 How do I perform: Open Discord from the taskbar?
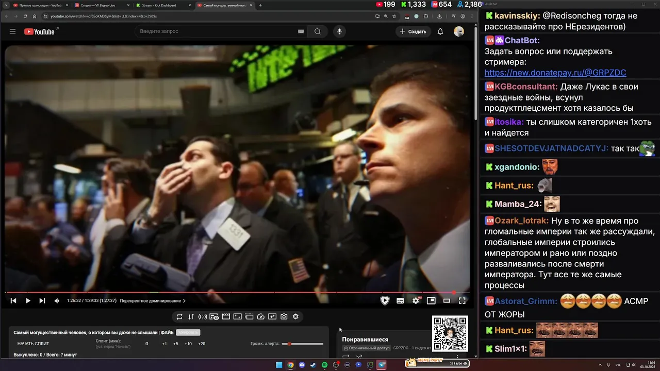[302, 365]
